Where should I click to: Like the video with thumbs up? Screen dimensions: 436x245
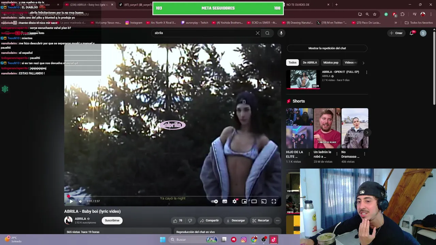(177, 220)
